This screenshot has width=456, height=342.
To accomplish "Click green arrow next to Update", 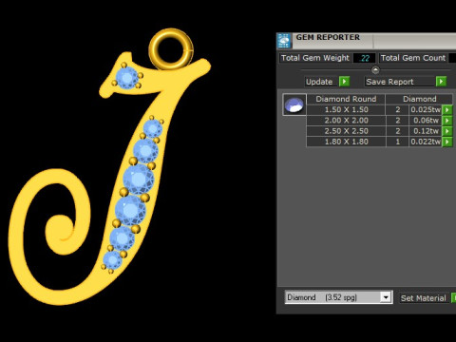I will pyautogui.click(x=344, y=82).
